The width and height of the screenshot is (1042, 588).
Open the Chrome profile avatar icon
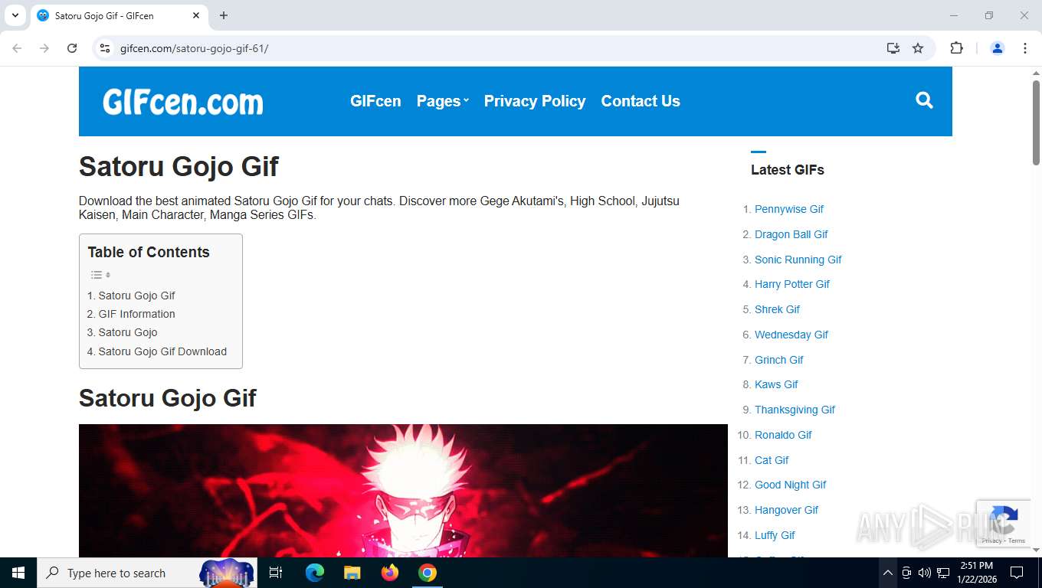coord(998,48)
